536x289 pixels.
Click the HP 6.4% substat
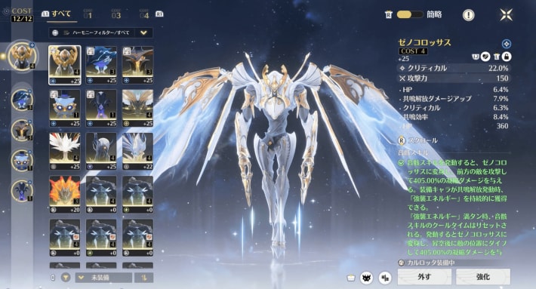coord(454,90)
